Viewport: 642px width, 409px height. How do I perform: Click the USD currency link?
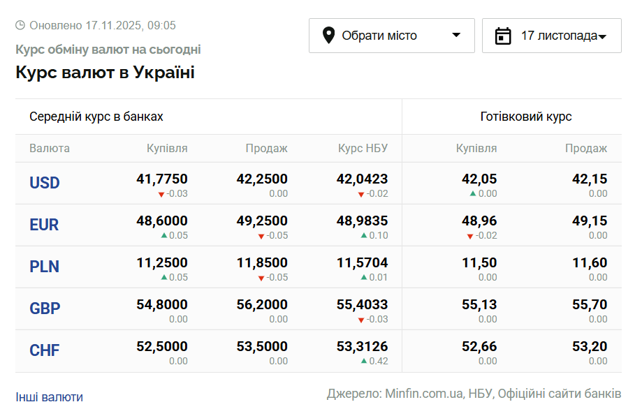point(43,182)
